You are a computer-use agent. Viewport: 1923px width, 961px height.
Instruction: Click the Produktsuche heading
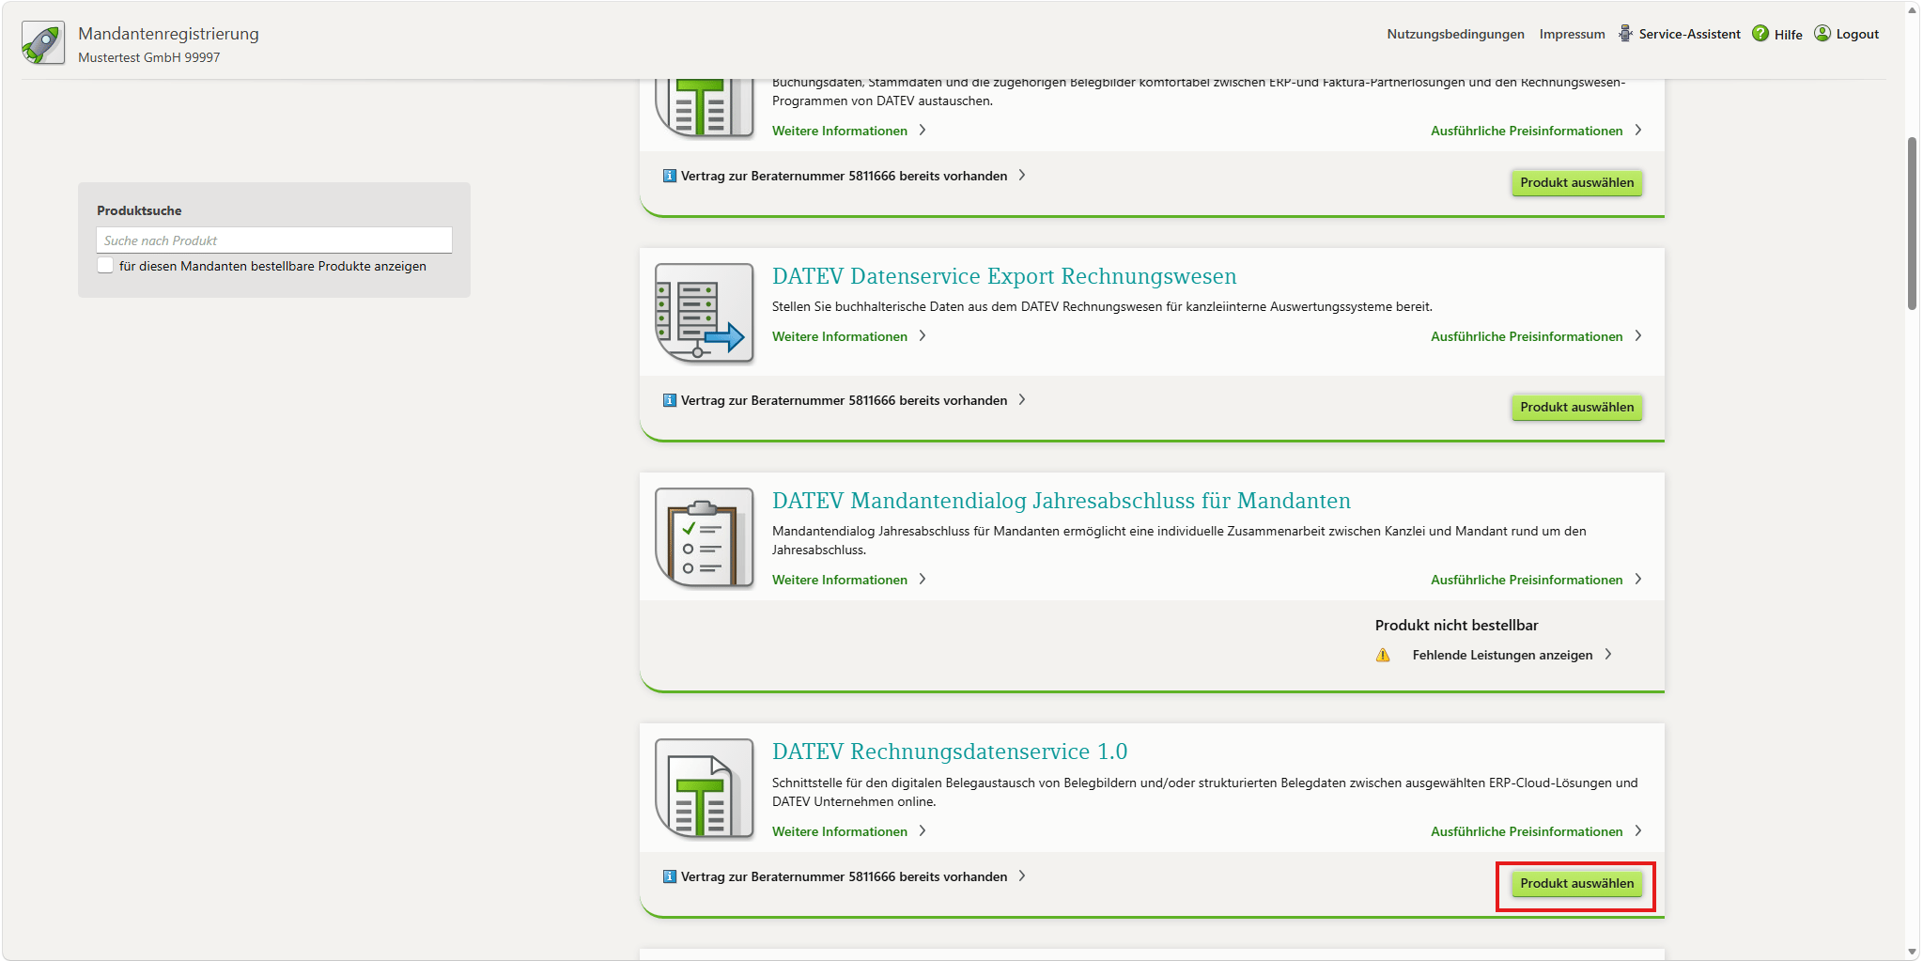pyautogui.click(x=139, y=210)
